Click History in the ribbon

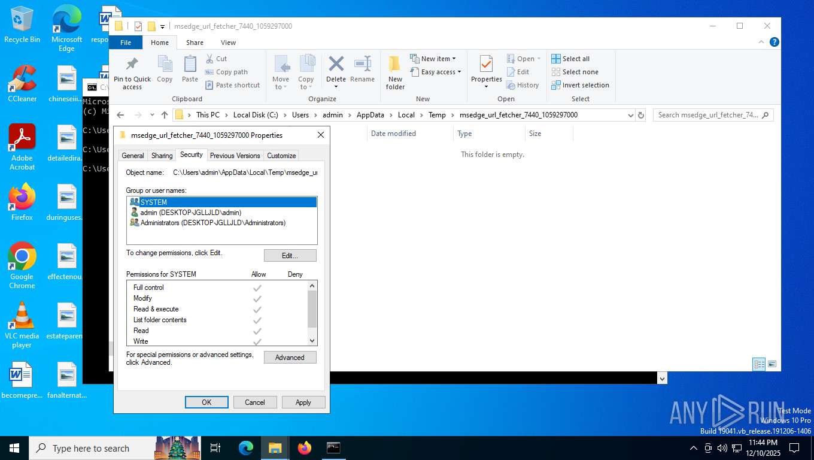point(523,85)
